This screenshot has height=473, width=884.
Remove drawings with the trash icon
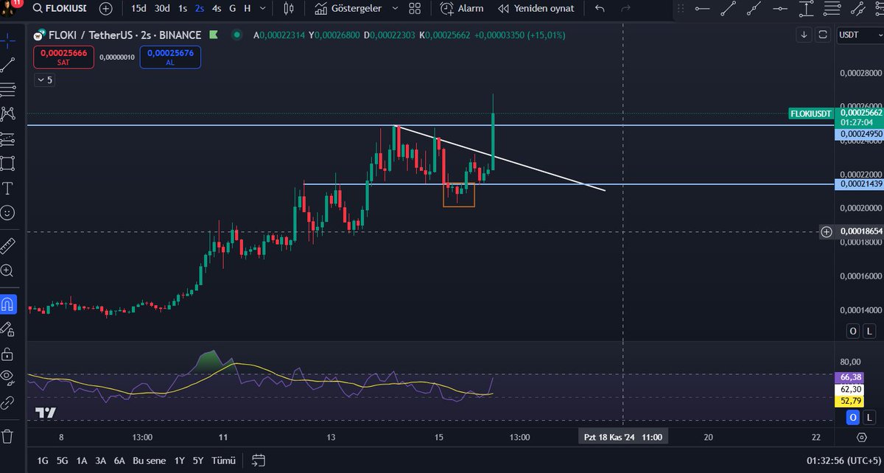[x=8, y=435]
